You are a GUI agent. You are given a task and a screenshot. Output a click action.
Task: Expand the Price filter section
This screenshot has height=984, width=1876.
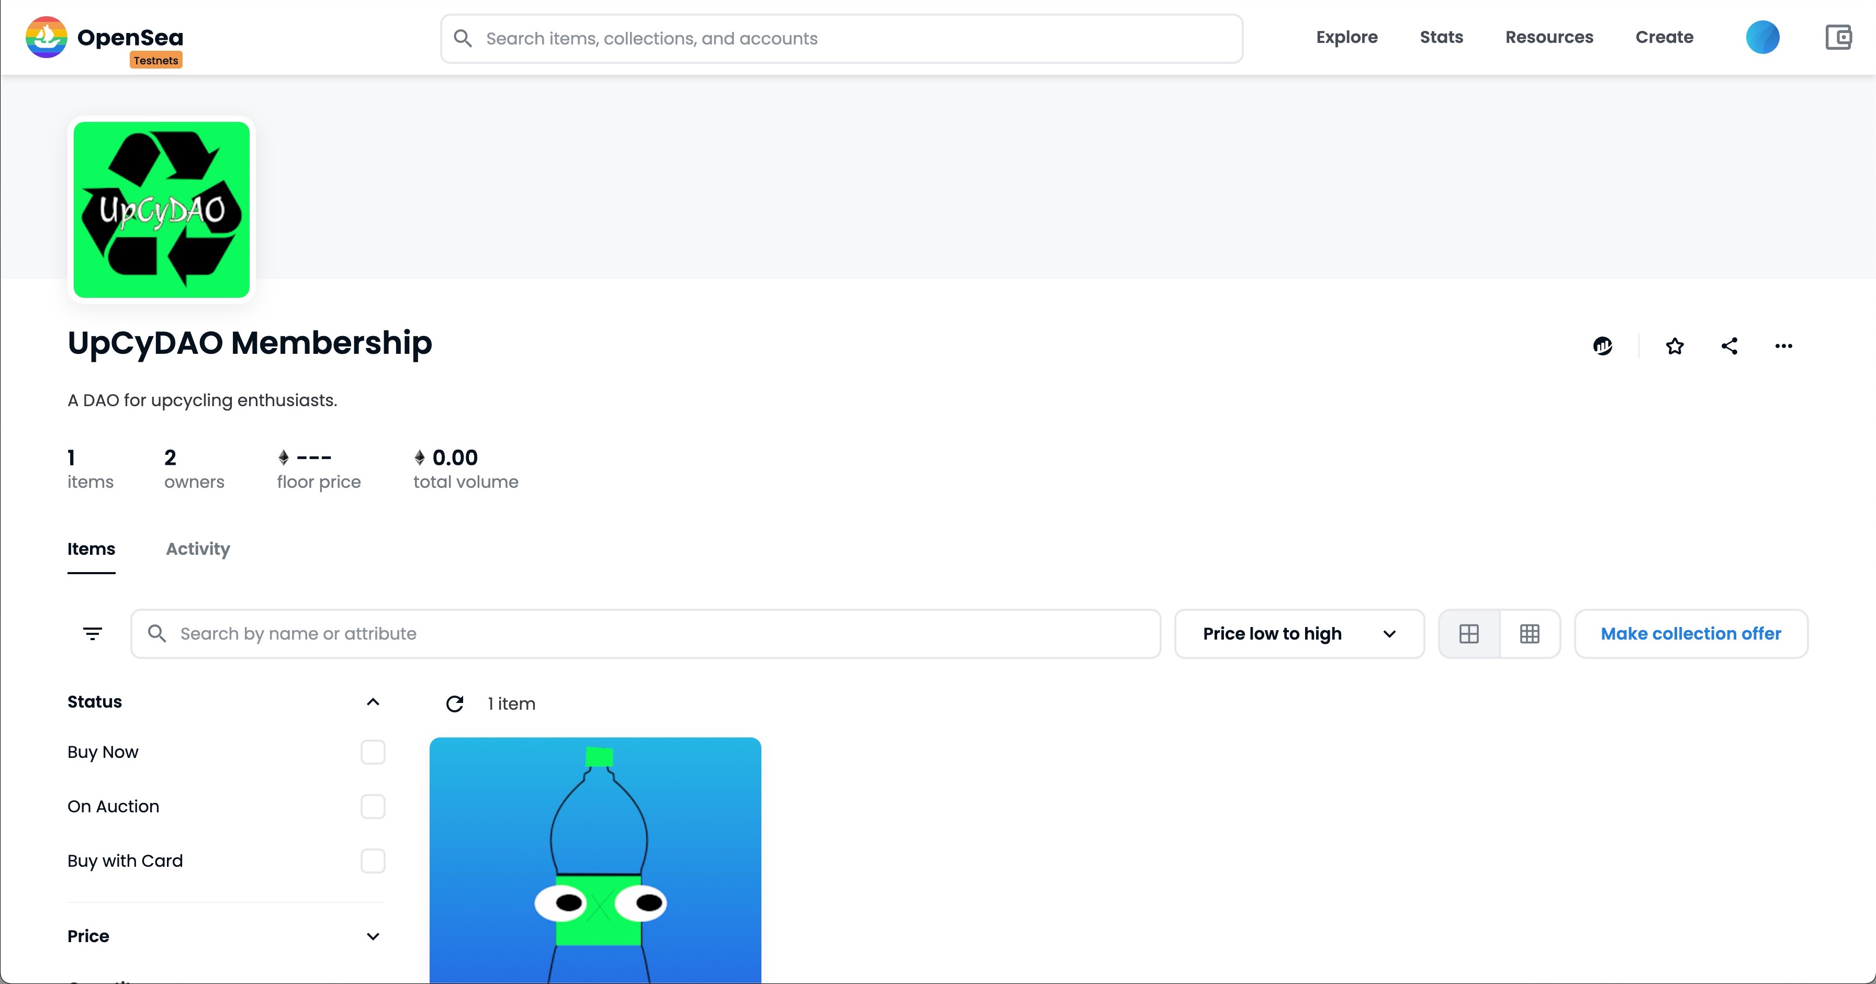point(373,937)
